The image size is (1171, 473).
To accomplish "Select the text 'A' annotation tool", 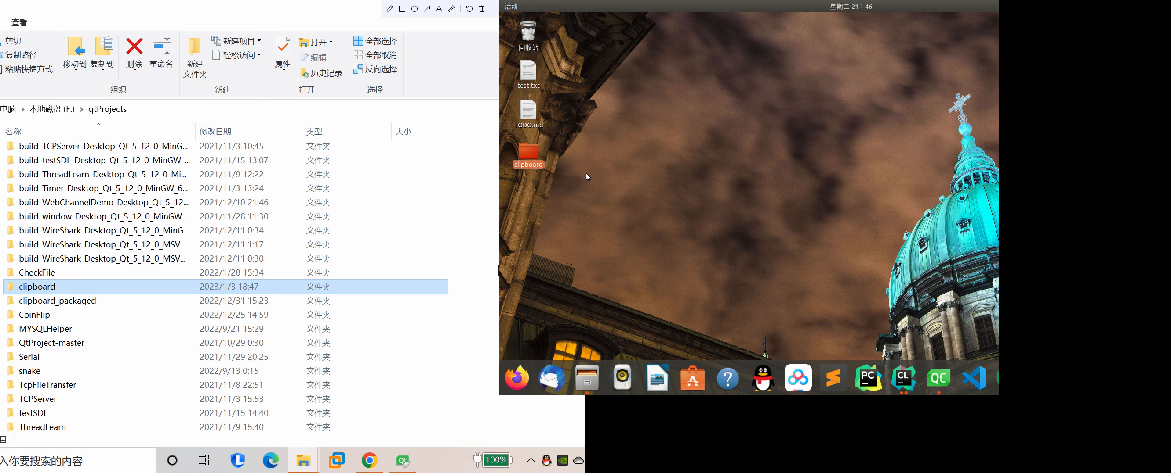I will (x=439, y=9).
